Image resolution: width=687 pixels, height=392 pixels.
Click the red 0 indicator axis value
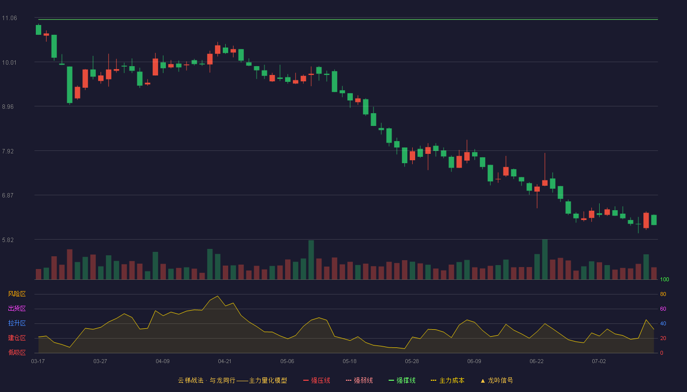tap(661, 353)
